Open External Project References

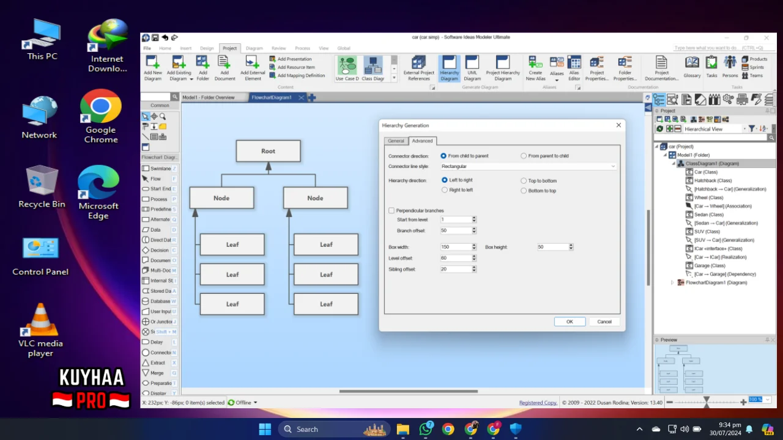click(x=419, y=68)
